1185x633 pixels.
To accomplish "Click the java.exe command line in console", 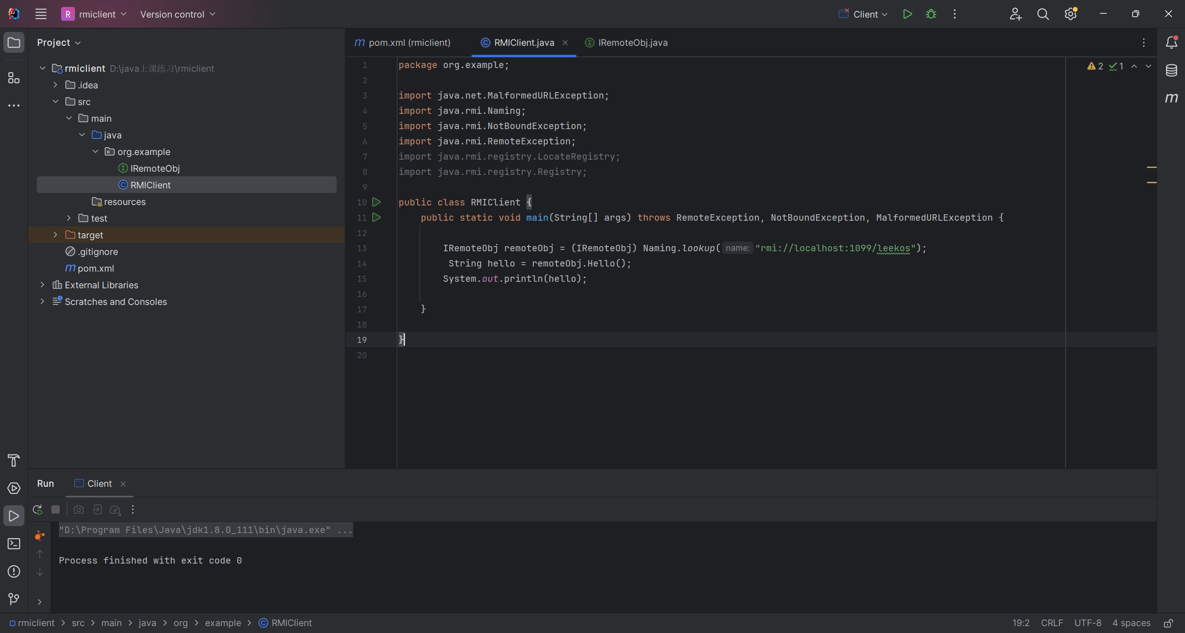I will [x=206, y=530].
